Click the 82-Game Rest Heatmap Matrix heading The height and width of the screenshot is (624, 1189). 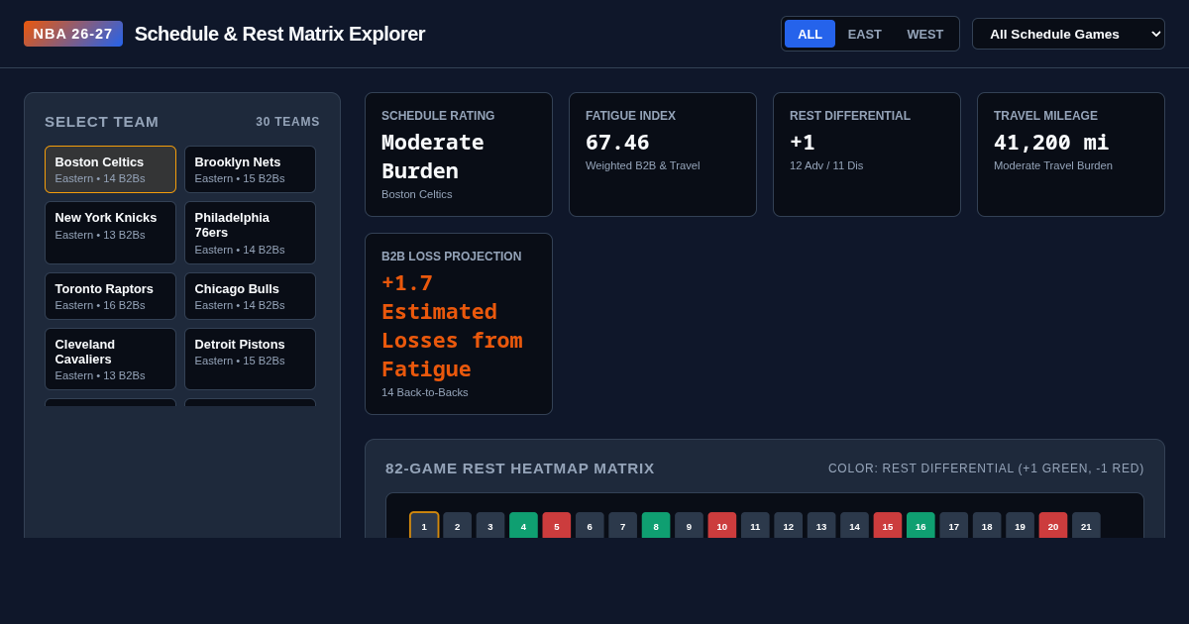[520, 468]
